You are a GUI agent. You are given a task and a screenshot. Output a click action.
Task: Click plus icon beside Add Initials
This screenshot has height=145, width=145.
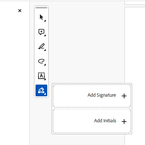point(124,122)
